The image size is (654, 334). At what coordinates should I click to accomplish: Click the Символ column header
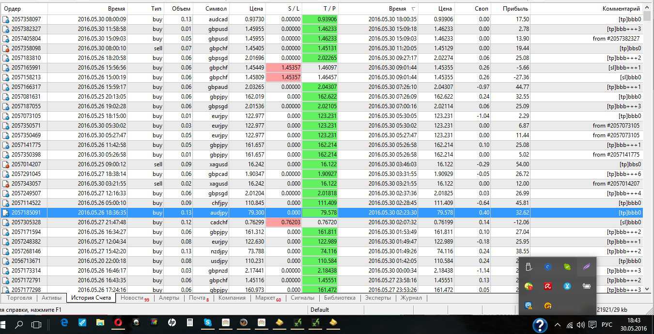pos(216,9)
